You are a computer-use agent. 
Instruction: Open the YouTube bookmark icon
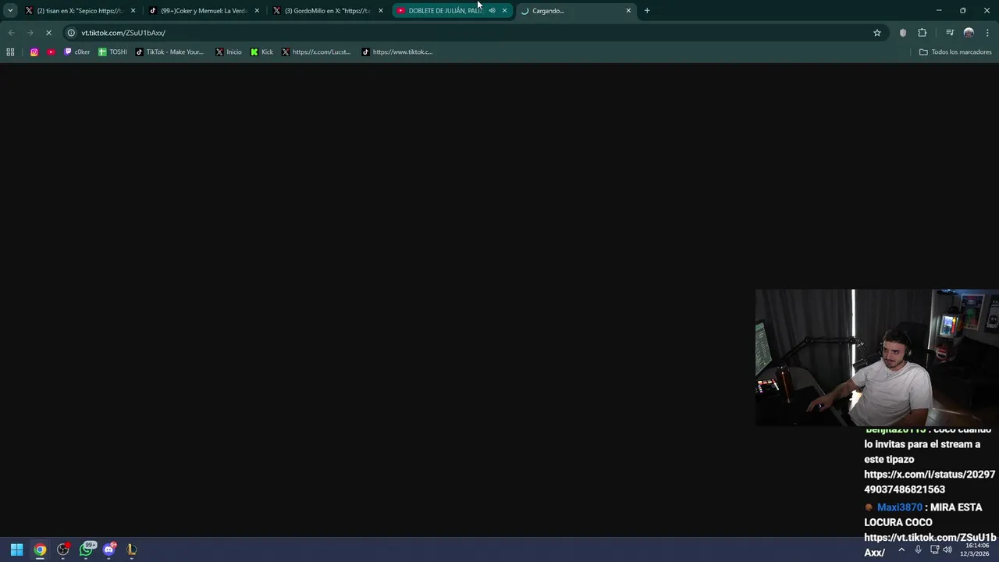(52, 52)
